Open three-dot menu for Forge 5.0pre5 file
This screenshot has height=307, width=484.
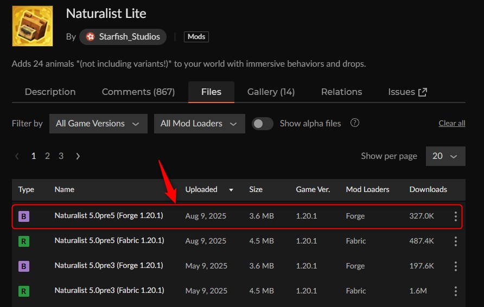tap(455, 216)
